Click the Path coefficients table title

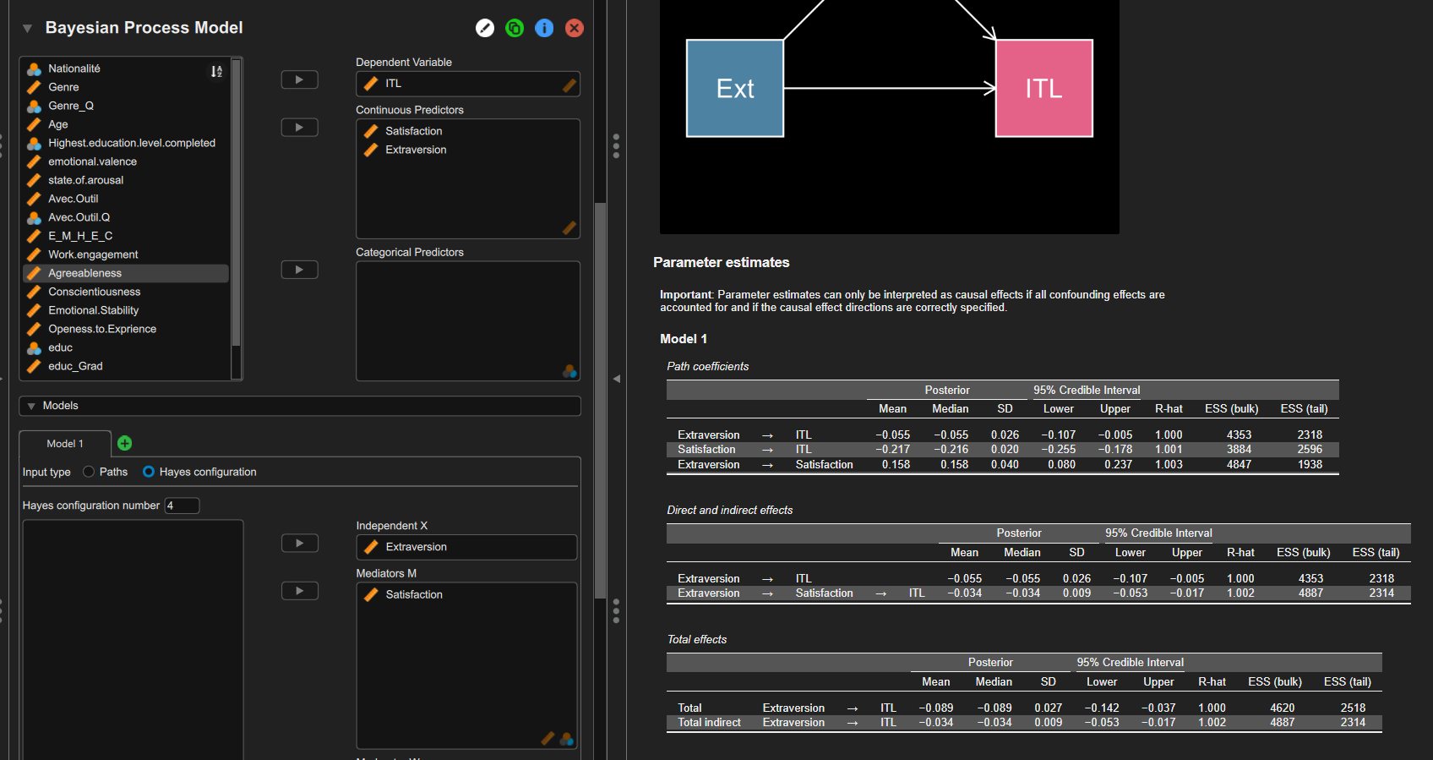(708, 366)
